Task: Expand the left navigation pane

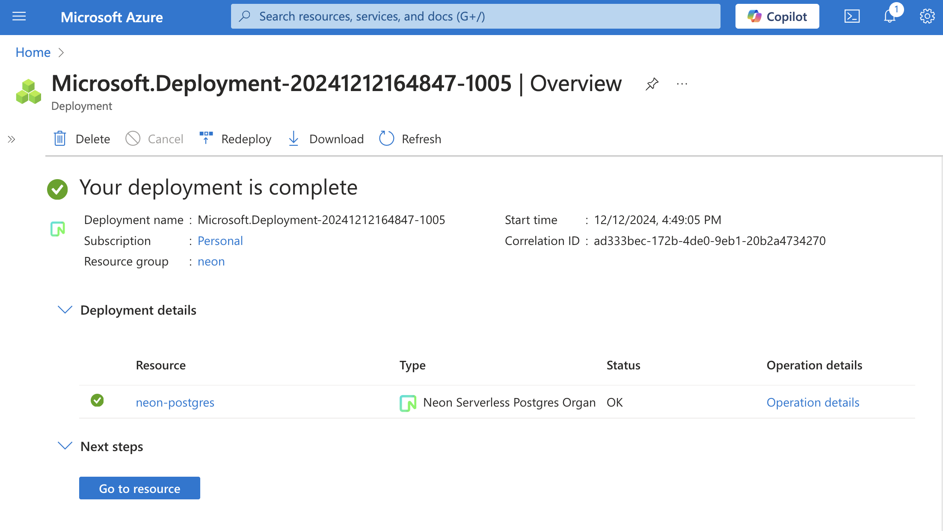Action: click(11, 139)
